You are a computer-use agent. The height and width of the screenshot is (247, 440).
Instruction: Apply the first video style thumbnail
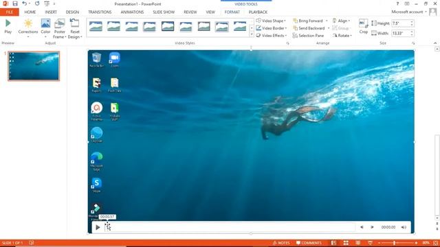click(x=96, y=26)
